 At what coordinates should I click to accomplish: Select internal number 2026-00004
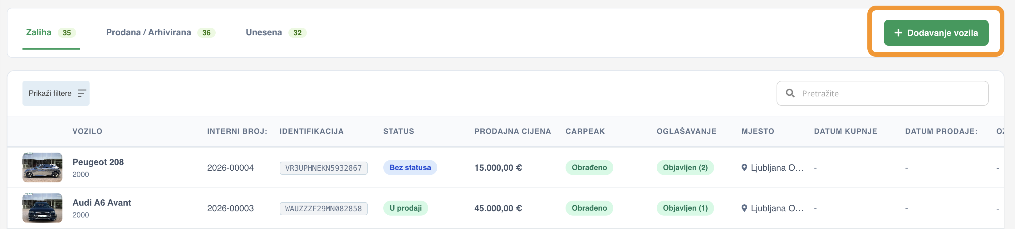coord(231,168)
